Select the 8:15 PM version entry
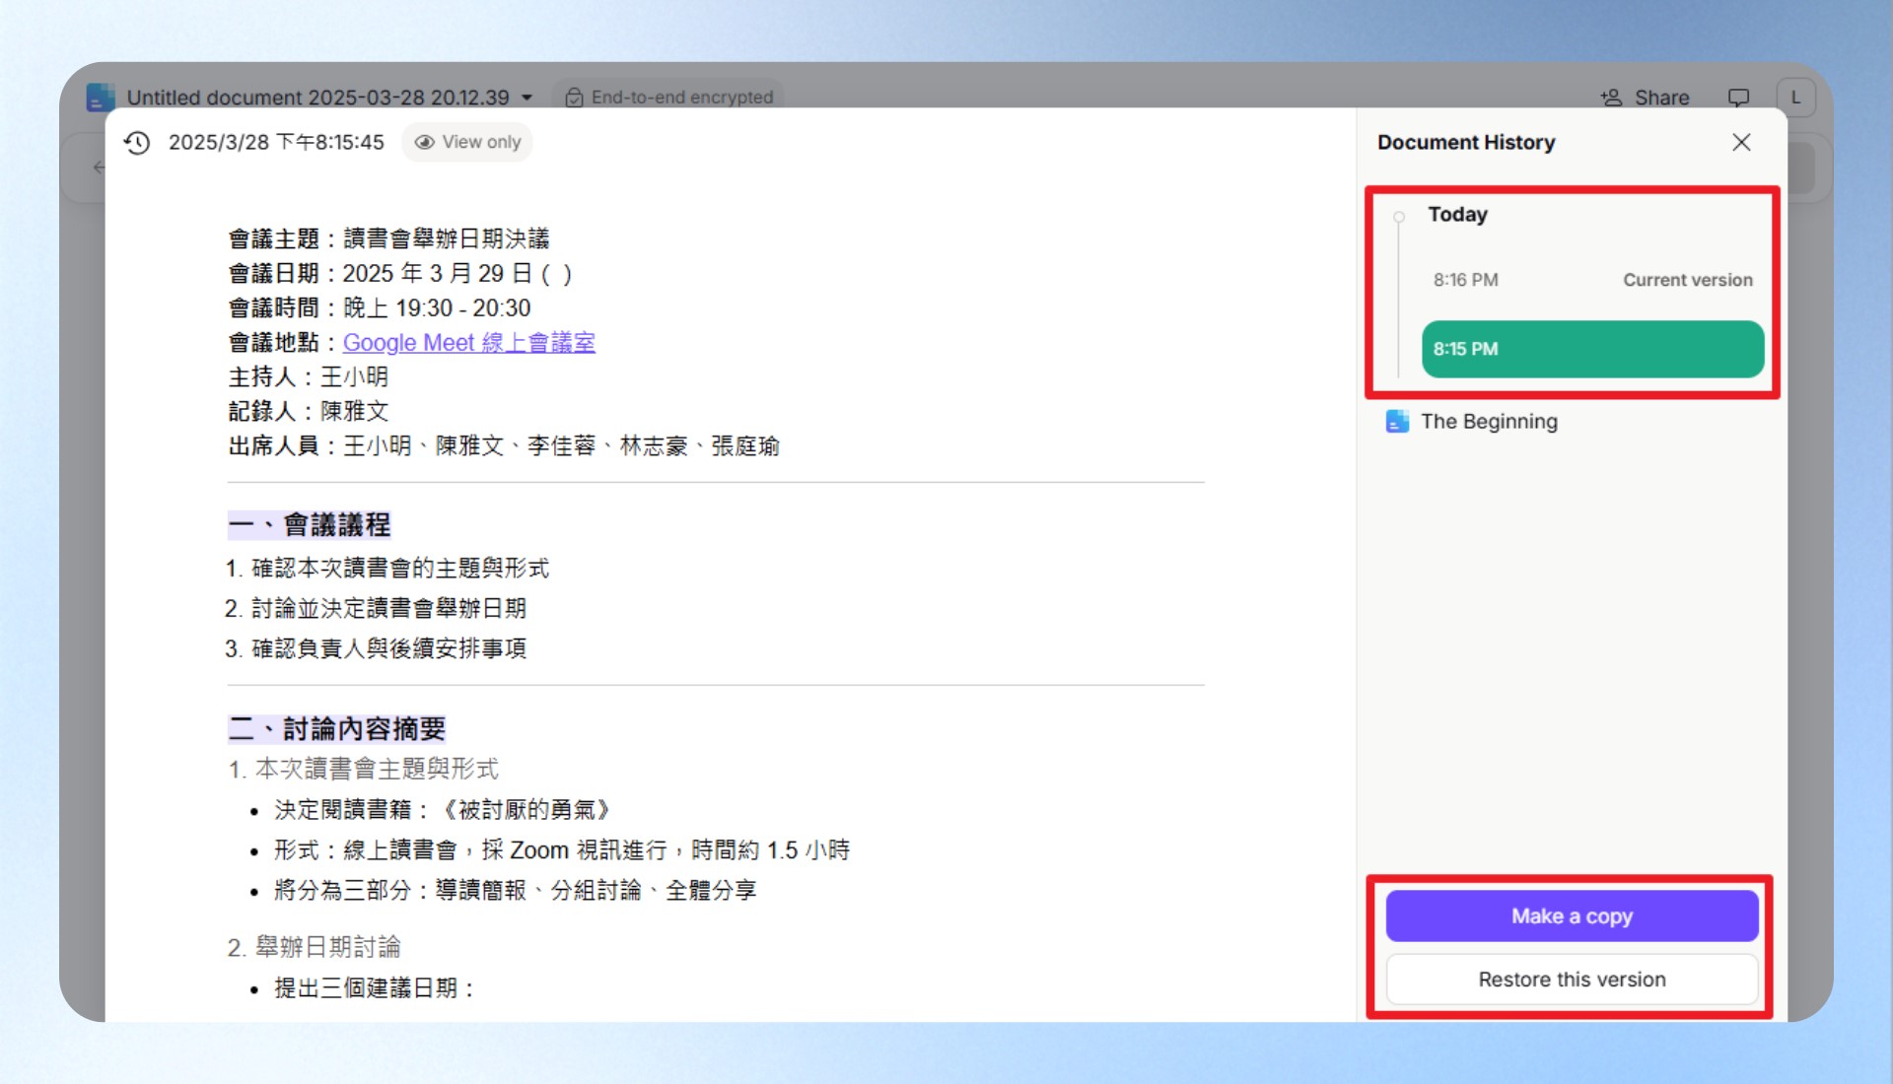Screen dimensions: 1893x1084 [x=1592, y=349]
